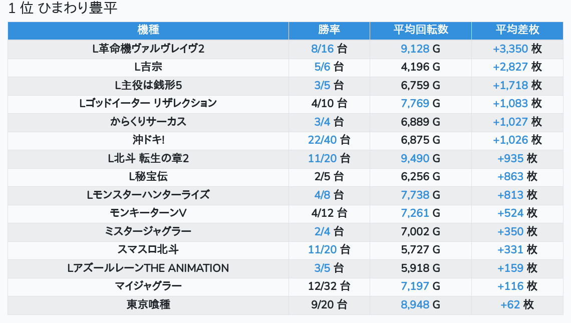Click the L主役は銭形5 machine name
The height and width of the screenshot is (323, 571).
[x=148, y=85]
